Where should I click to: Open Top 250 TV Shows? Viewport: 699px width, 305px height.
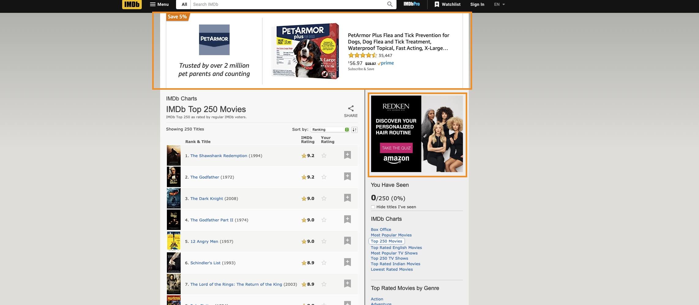click(x=389, y=258)
